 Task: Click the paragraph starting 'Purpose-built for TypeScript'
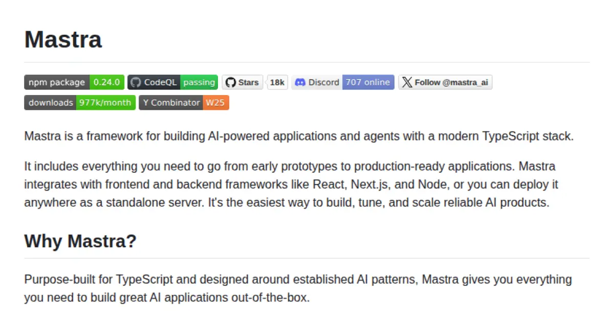298,288
